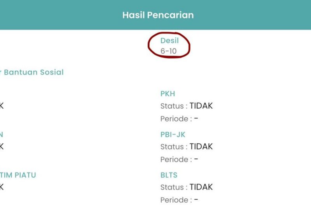311x207 pixels.
Task: Click the PKH Status label
Action: [x=174, y=106]
